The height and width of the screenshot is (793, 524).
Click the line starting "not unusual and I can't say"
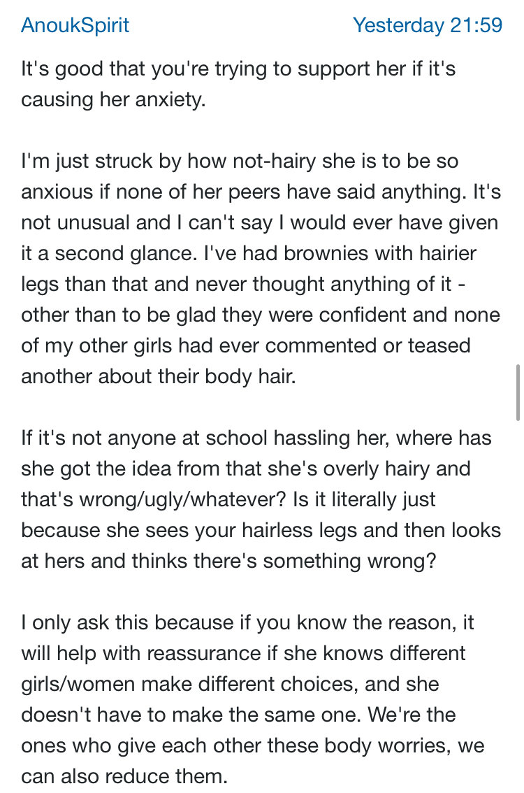tap(260, 222)
